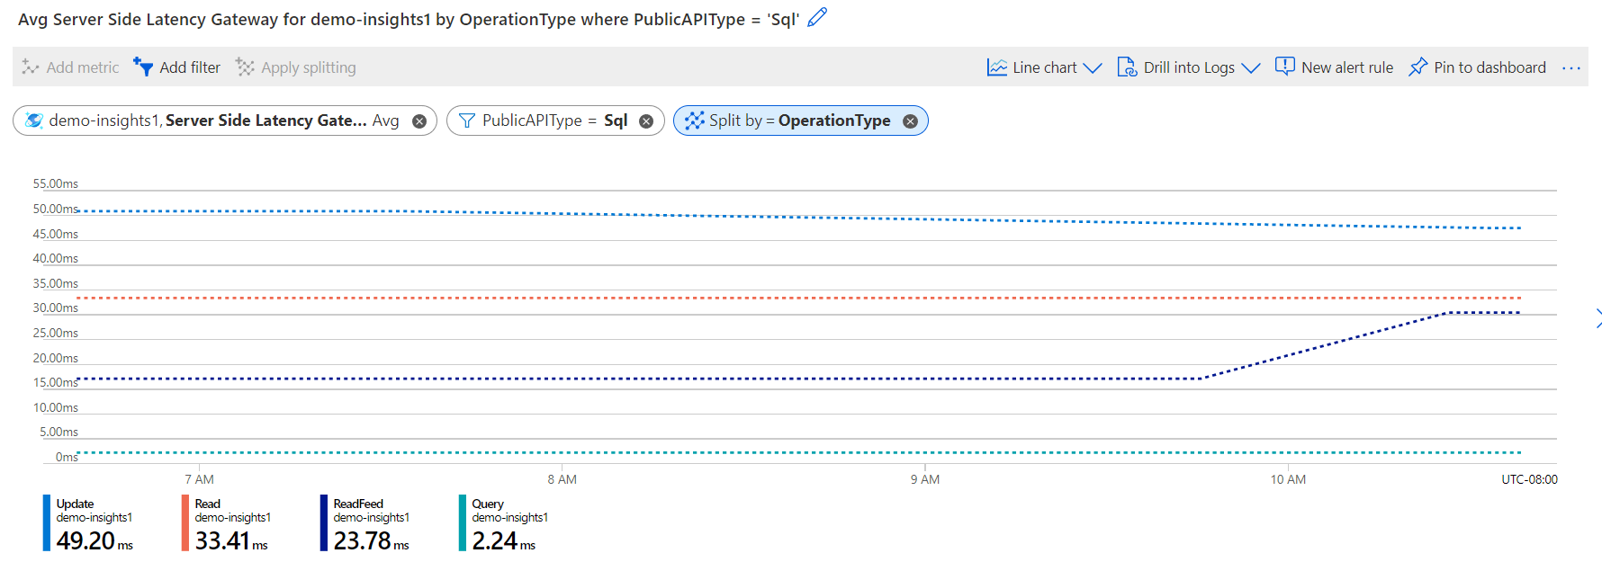Select the Query legend entry
Viewport: 1602px width, 562px height.
pyautogui.click(x=506, y=523)
